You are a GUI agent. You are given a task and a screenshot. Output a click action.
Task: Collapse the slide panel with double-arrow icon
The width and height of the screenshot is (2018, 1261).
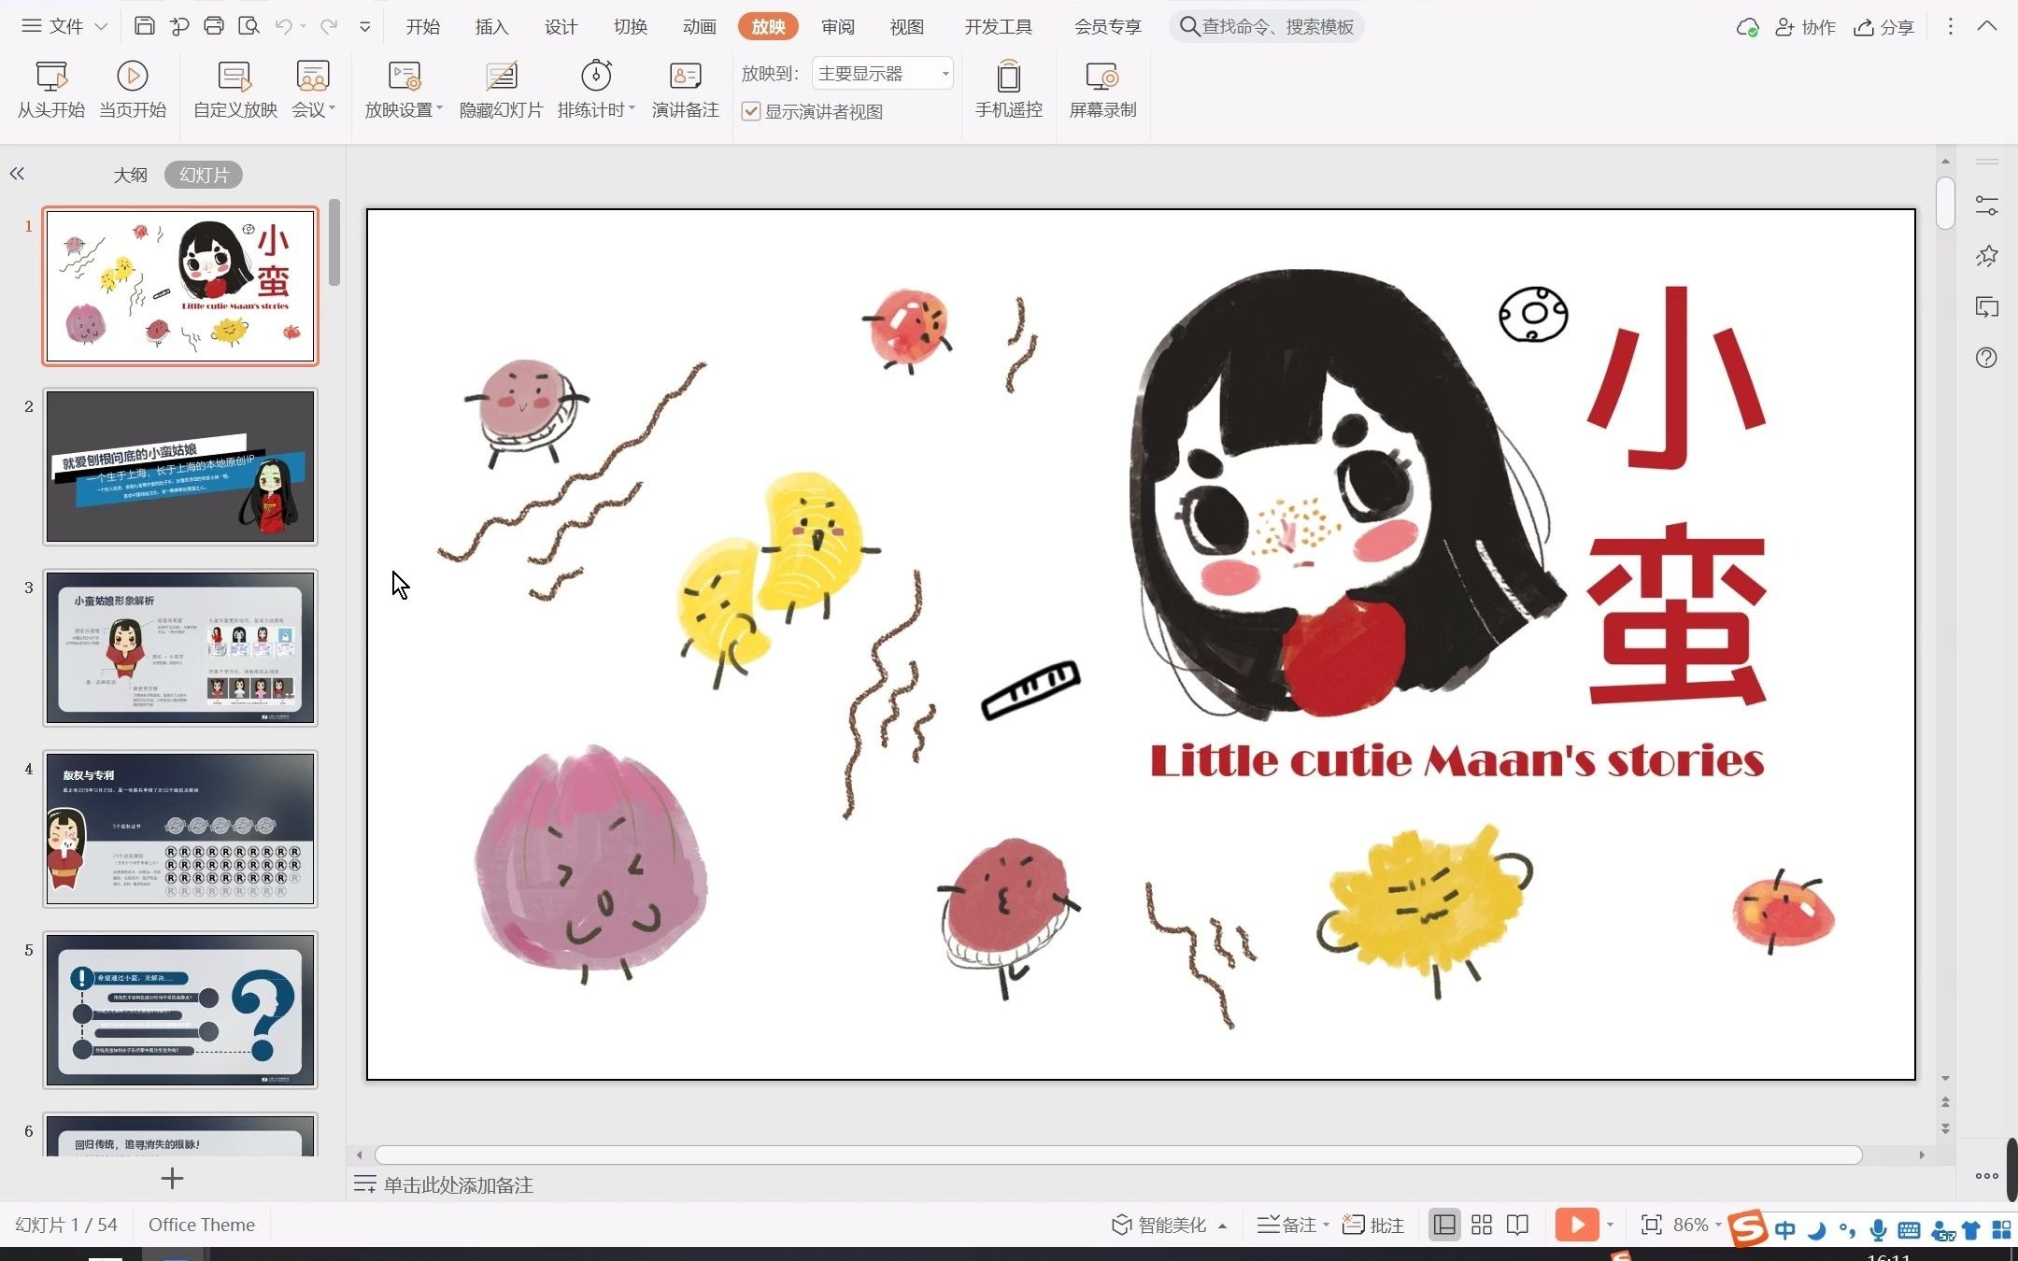pyautogui.click(x=17, y=174)
